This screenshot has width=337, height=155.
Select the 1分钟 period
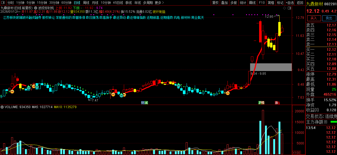(20, 3)
